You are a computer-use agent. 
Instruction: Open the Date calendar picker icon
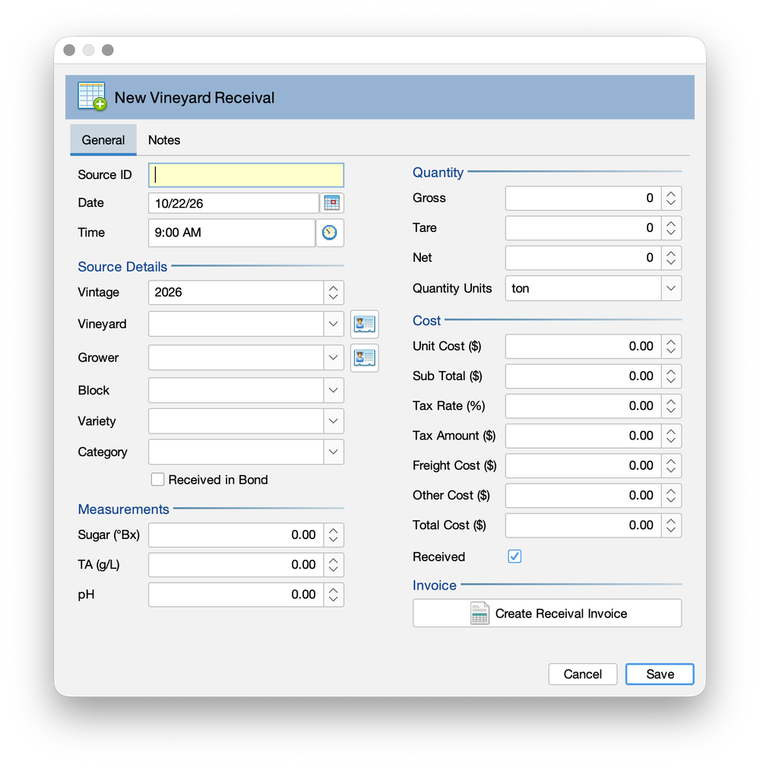331,203
